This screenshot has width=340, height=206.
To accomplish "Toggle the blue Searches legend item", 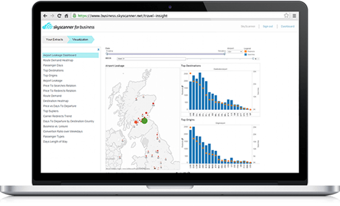I will pyautogui.click(x=245, y=55).
